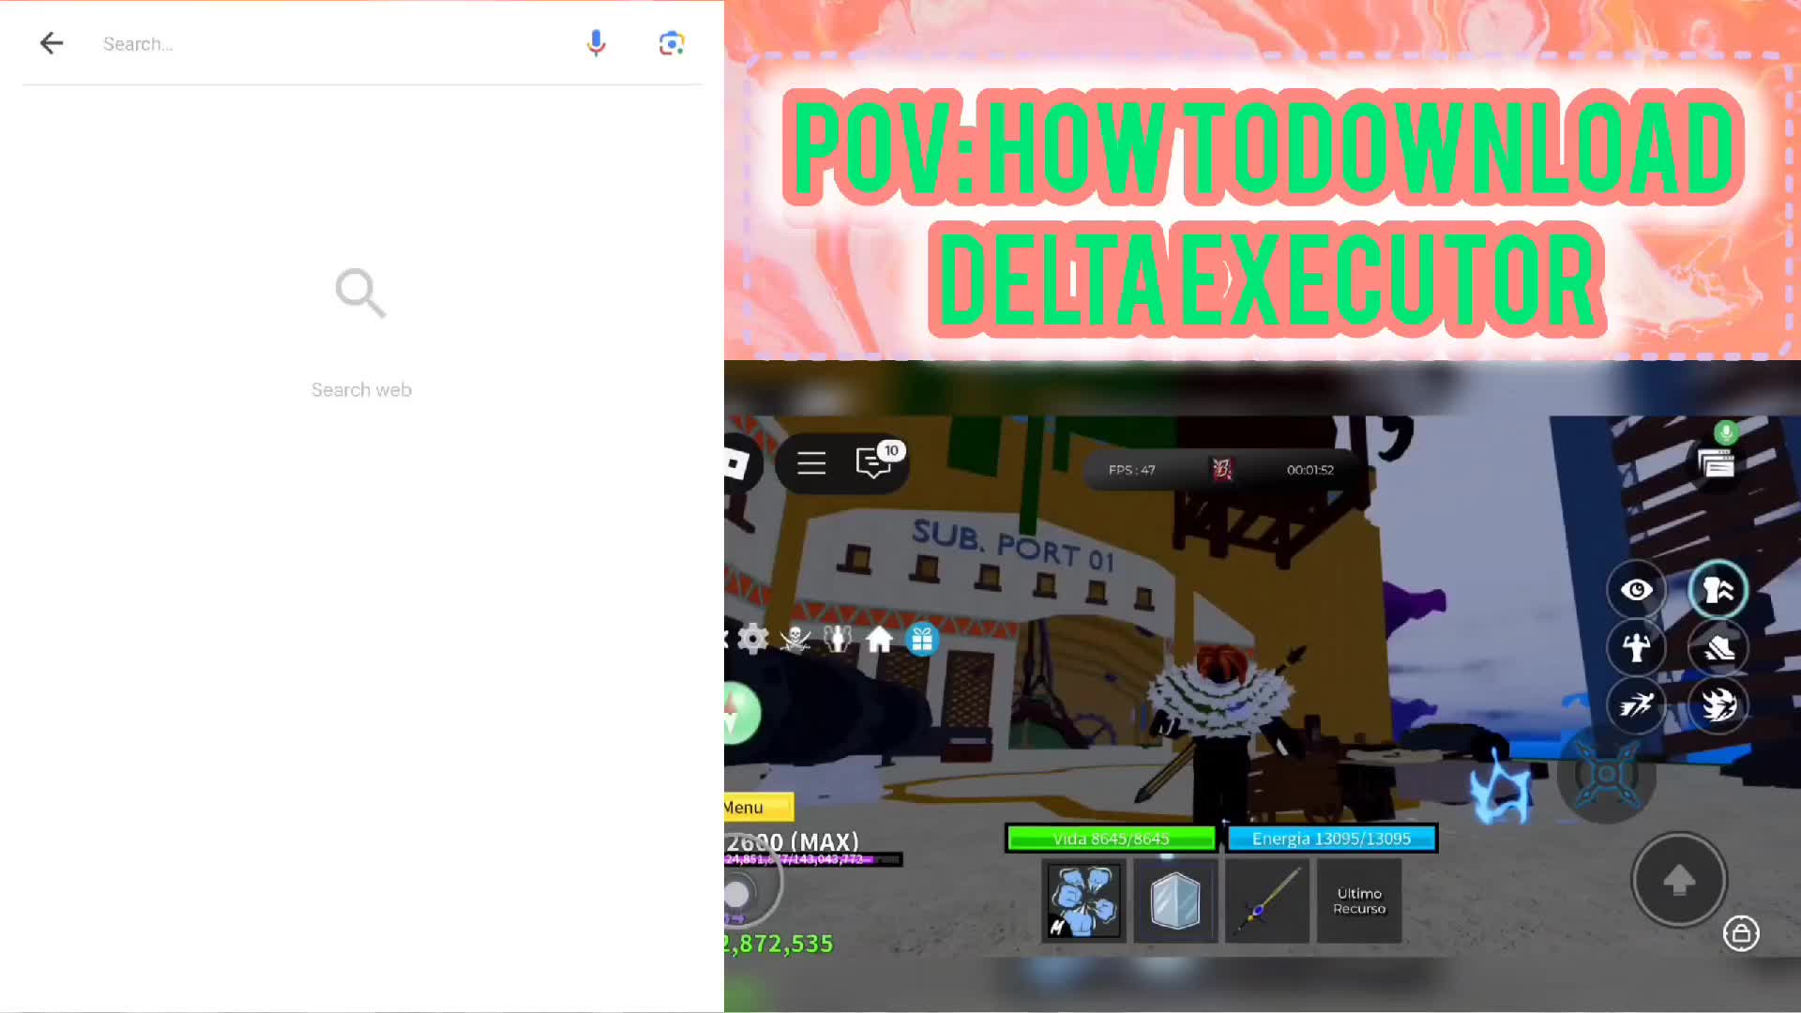Open the home teleport icon
This screenshot has height=1013, width=1801.
pyautogui.click(x=879, y=639)
